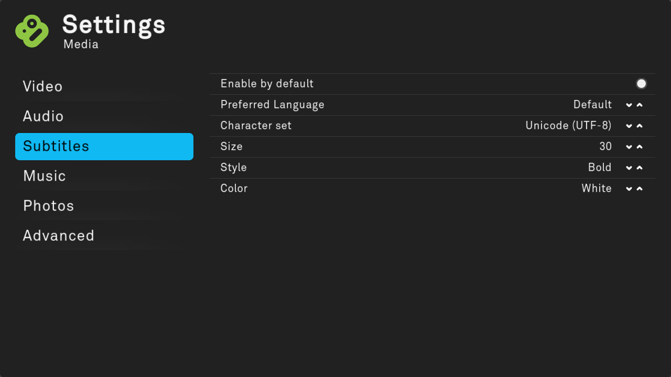Viewport: 671px width, 377px height.
Task: Click down chevron for Character set
Action: [x=629, y=126]
